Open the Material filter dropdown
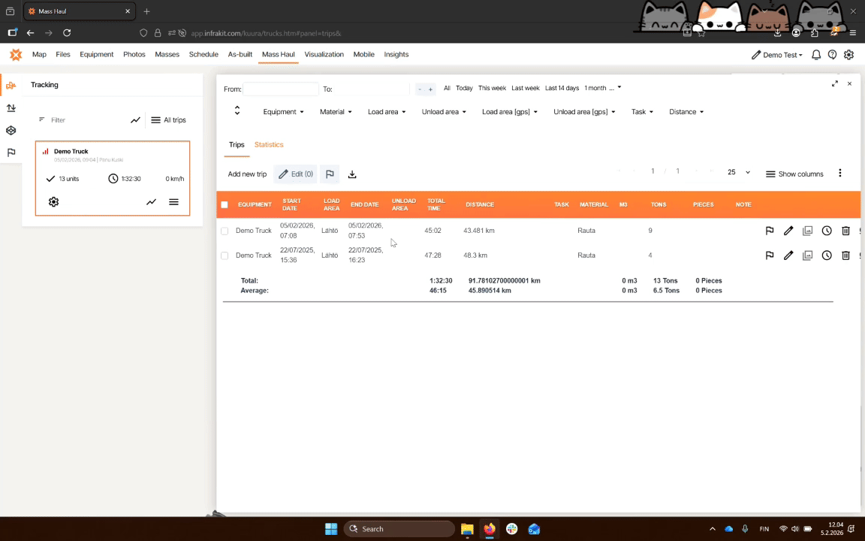 [336, 112]
